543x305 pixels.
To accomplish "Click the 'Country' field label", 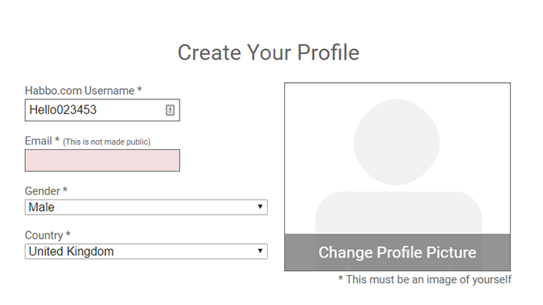I will [x=44, y=235].
